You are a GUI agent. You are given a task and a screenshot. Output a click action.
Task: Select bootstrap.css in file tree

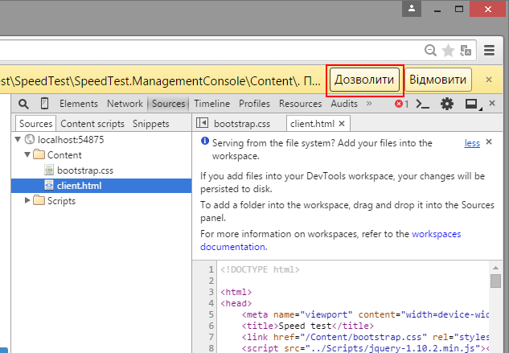85,170
